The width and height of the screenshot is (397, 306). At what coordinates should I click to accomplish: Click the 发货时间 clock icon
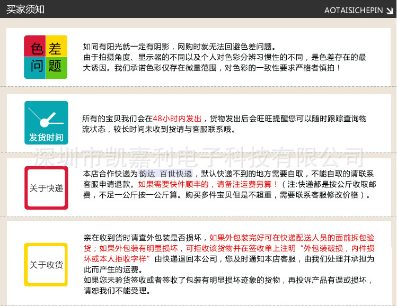point(46,123)
